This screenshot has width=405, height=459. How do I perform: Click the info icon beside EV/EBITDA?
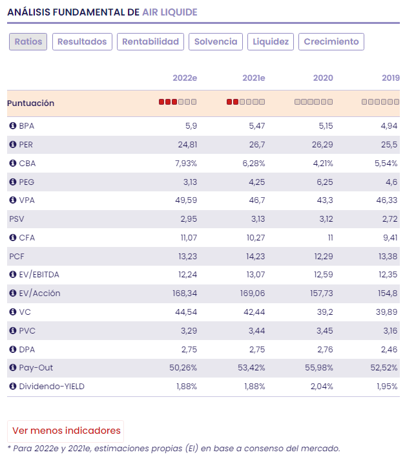click(x=12, y=275)
